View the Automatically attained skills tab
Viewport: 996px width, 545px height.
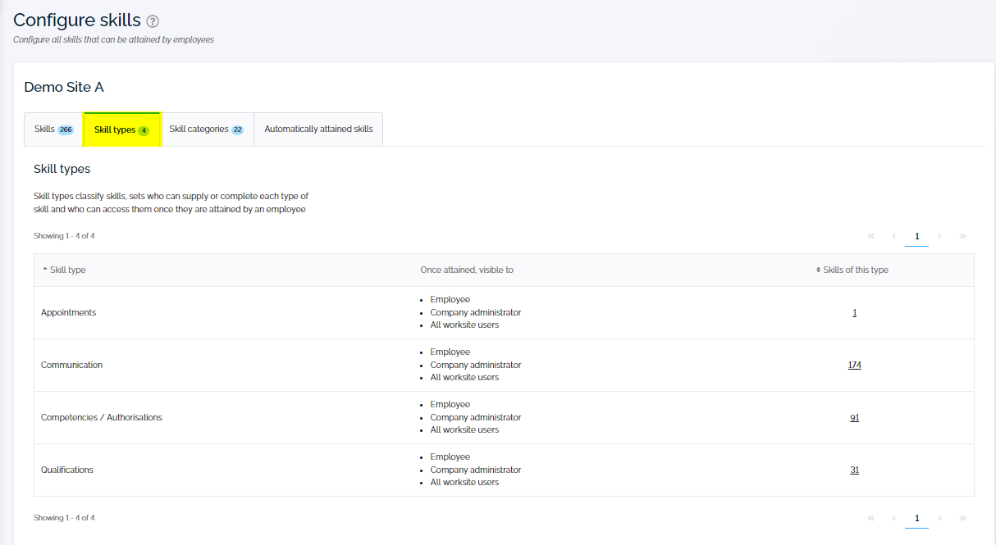pos(318,129)
